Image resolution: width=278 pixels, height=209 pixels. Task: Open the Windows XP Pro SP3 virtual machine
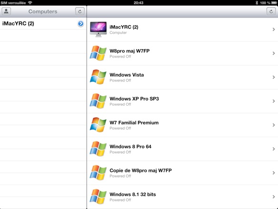(x=183, y=101)
